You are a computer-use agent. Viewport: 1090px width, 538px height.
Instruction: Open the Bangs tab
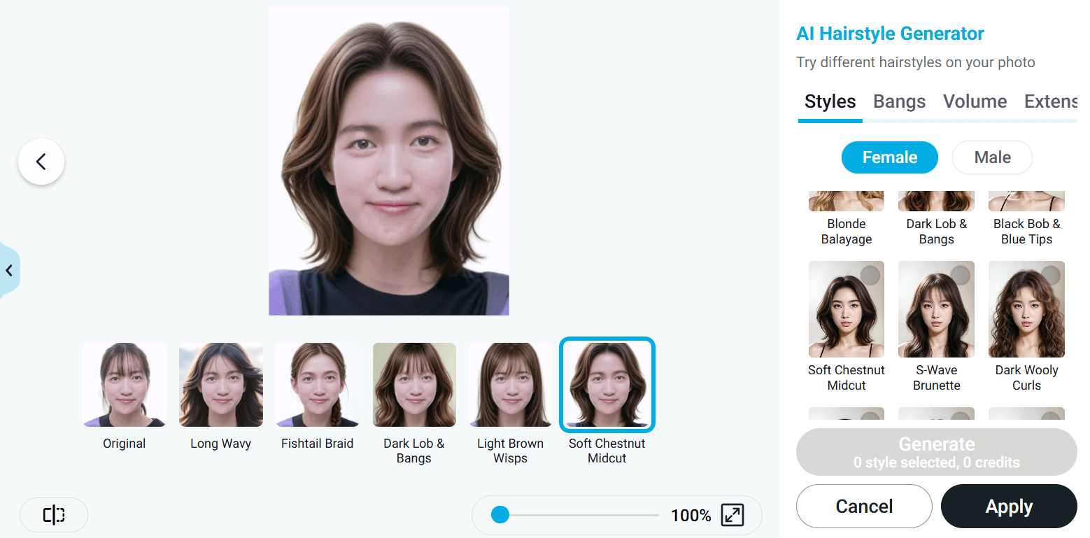(x=899, y=101)
